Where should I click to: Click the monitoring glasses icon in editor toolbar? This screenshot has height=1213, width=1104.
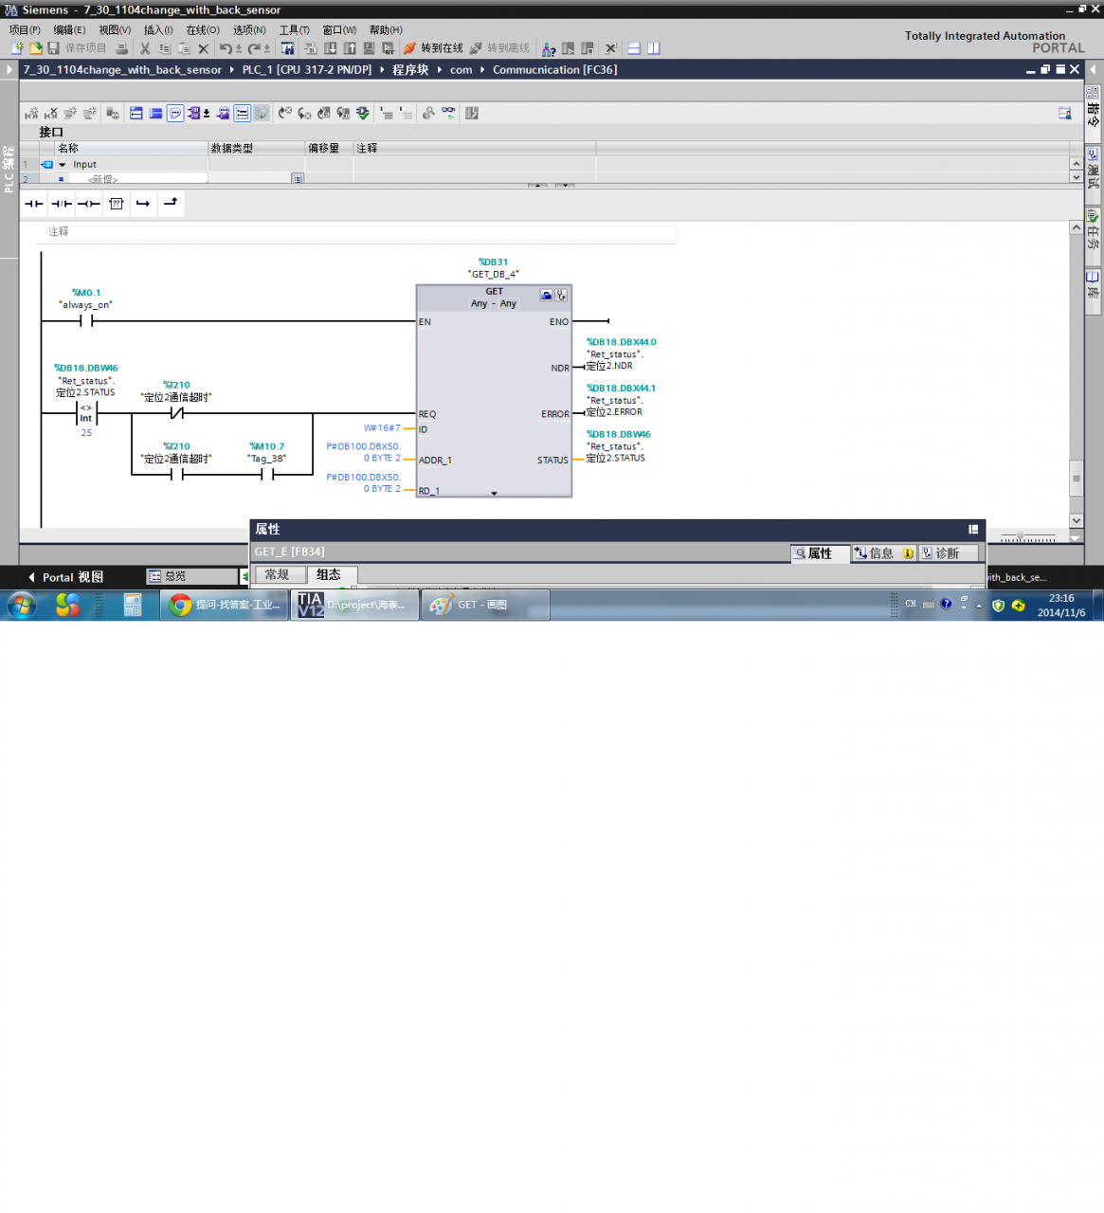click(x=448, y=114)
